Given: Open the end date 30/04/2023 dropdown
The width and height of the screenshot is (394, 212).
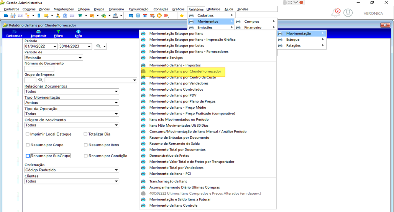Looking at the screenshot, I should click(89, 46).
